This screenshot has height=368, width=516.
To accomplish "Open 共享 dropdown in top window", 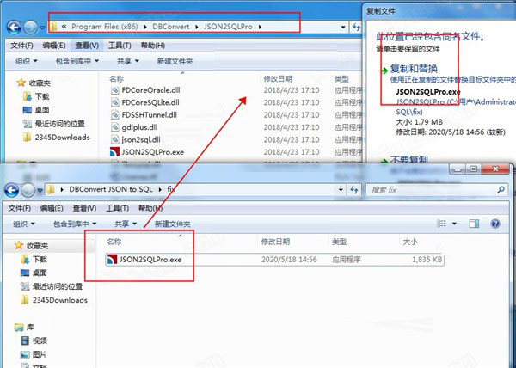I will (127, 61).
